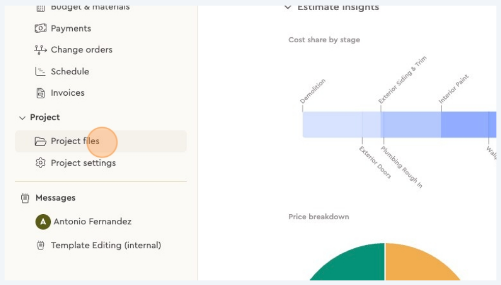The height and width of the screenshot is (285, 501).
Task: Open Template Editing (internal) channel
Action: tap(106, 245)
